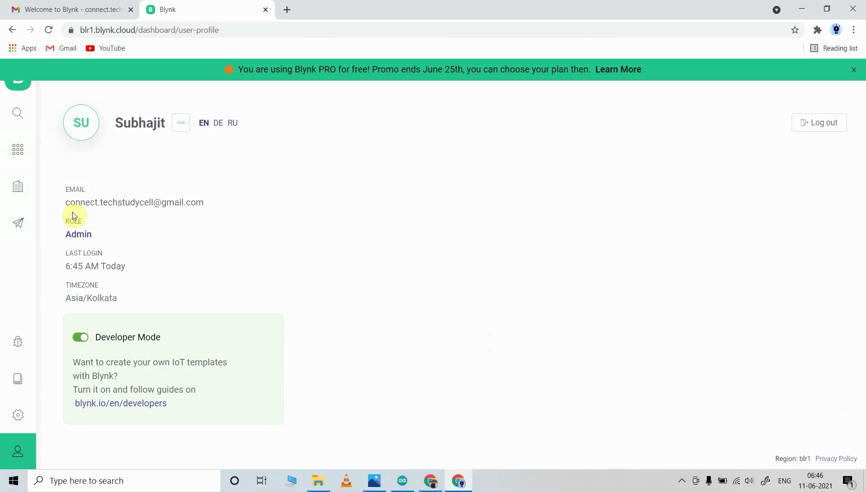
Task: Open the tab search dropdown in title bar
Action: click(777, 9)
